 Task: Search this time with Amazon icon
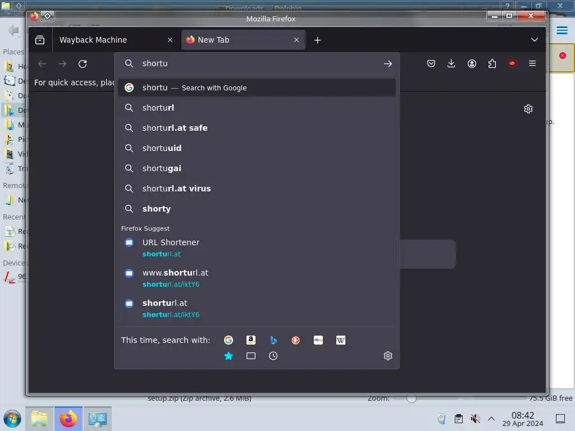tap(251, 340)
